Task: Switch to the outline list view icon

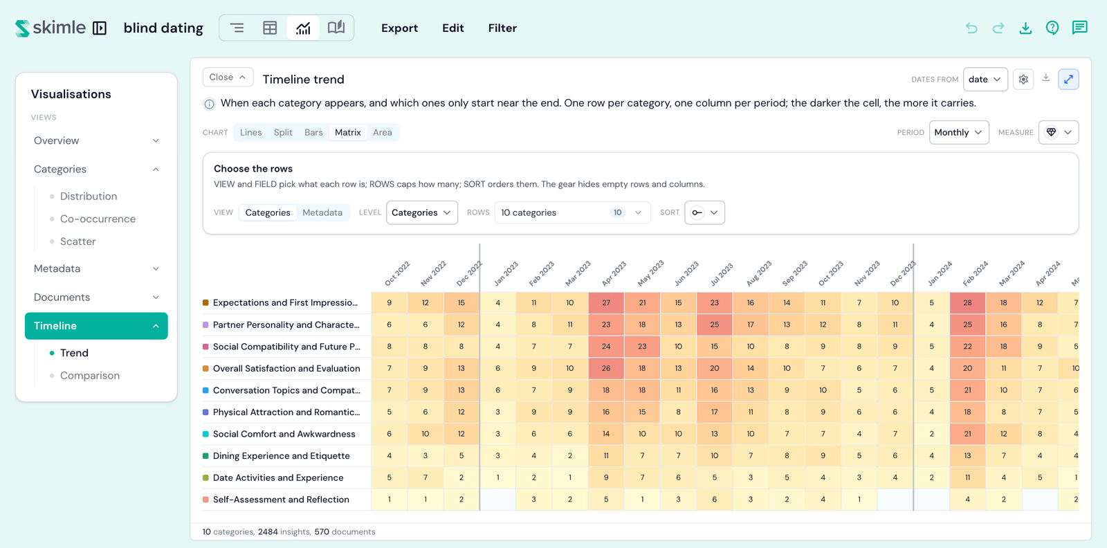Action: (x=237, y=28)
